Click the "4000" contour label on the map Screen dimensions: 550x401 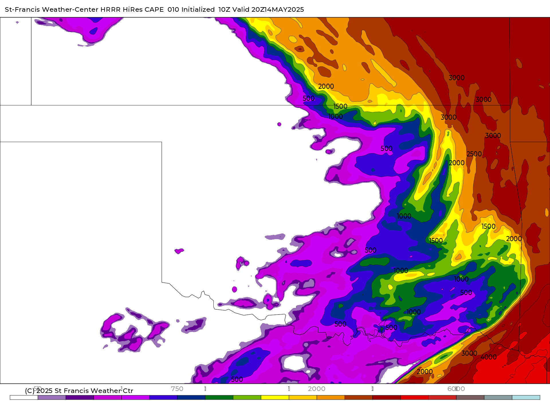click(488, 357)
